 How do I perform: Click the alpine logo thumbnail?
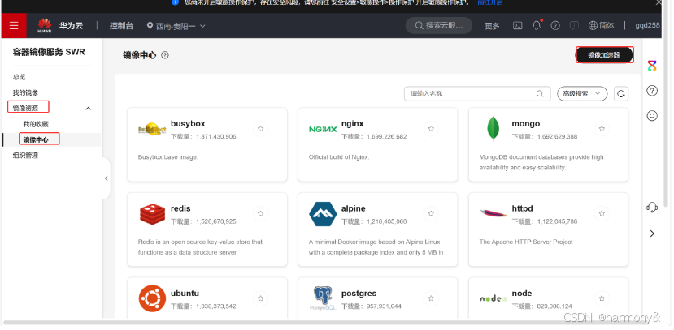tap(323, 214)
